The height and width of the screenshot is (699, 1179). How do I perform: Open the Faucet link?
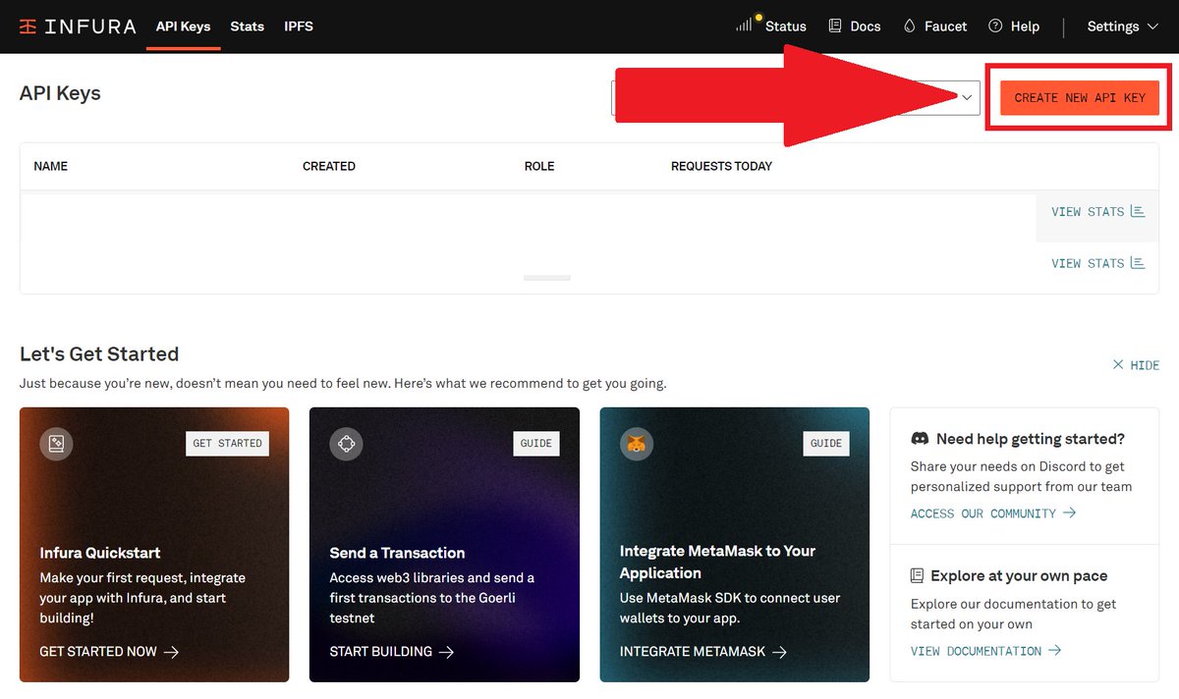pos(946,27)
